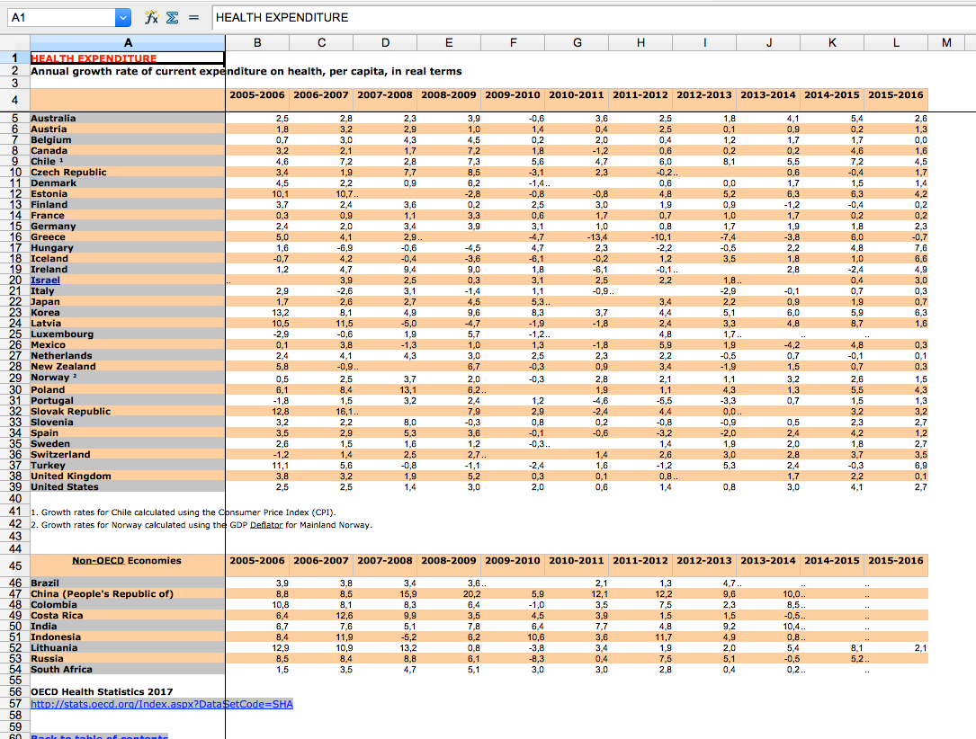Expand the Name Box dropdown arrow

click(123, 17)
